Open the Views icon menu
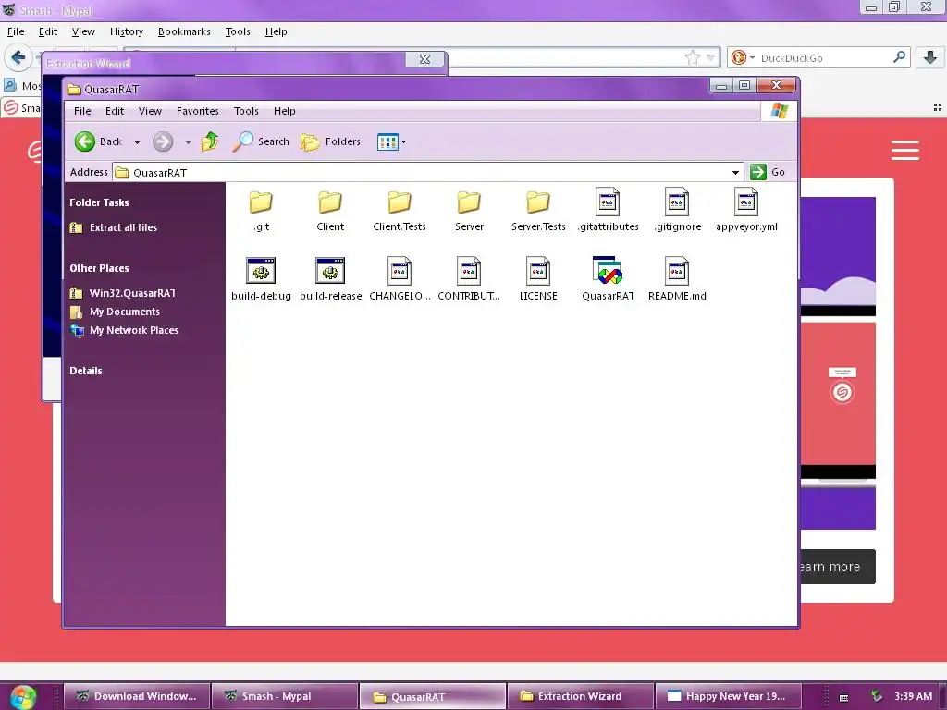 pos(391,141)
